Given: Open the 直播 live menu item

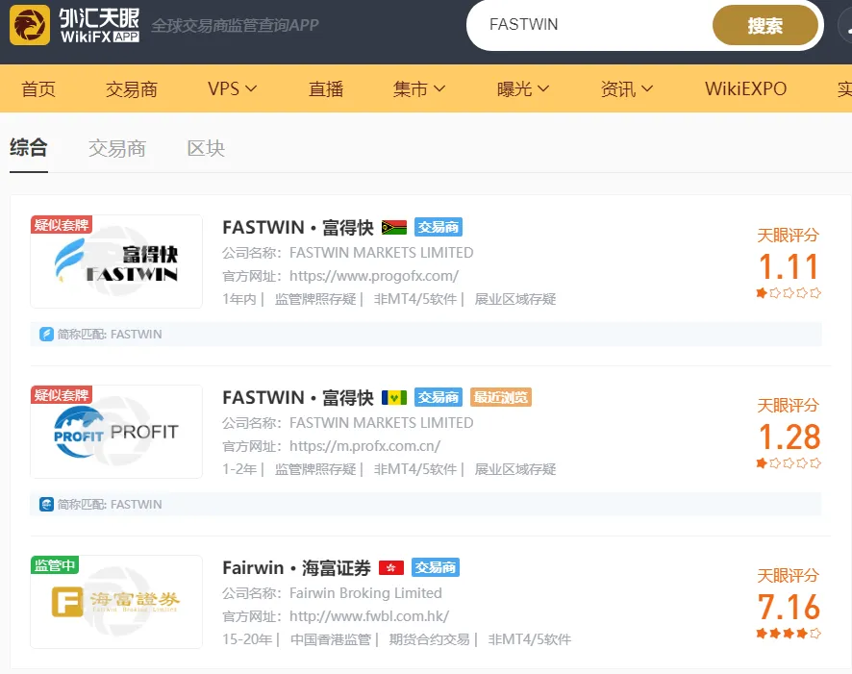Looking at the screenshot, I should tap(325, 88).
